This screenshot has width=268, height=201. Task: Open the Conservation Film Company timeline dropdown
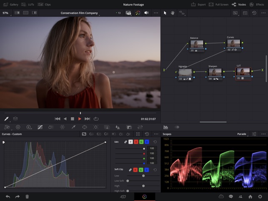(79, 13)
